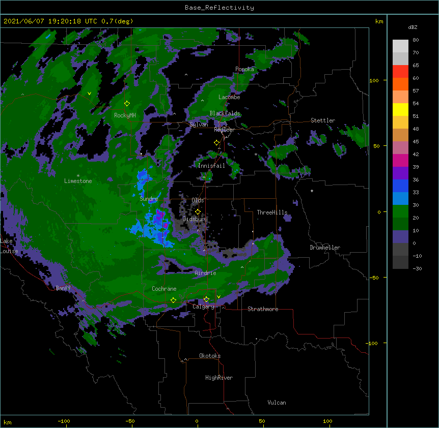
Task: Click the Innisfail city label
Action: click(211, 166)
